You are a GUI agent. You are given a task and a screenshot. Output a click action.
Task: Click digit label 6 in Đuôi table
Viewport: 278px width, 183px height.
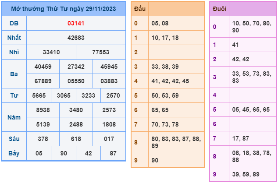pos(214,124)
